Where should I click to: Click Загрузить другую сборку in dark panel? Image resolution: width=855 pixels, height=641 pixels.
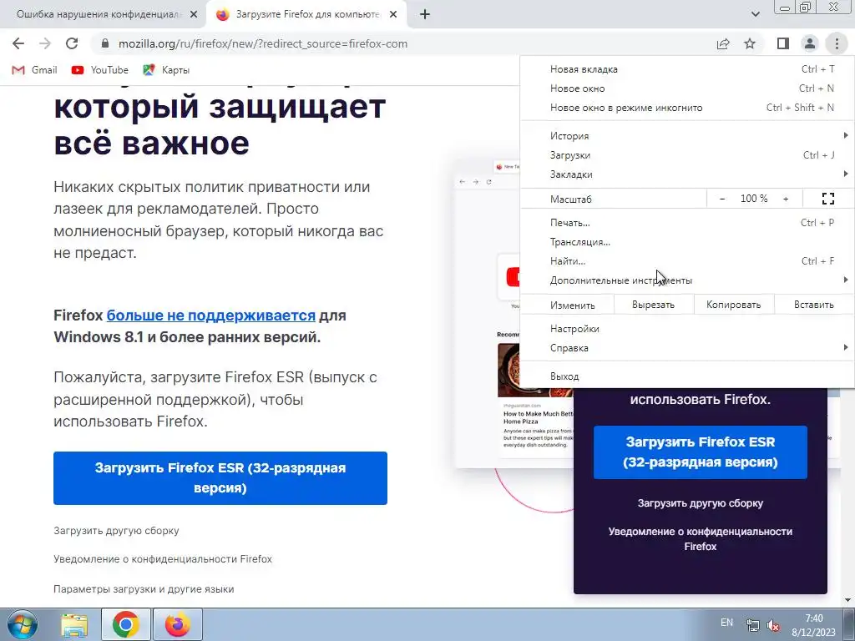point(701,503)
